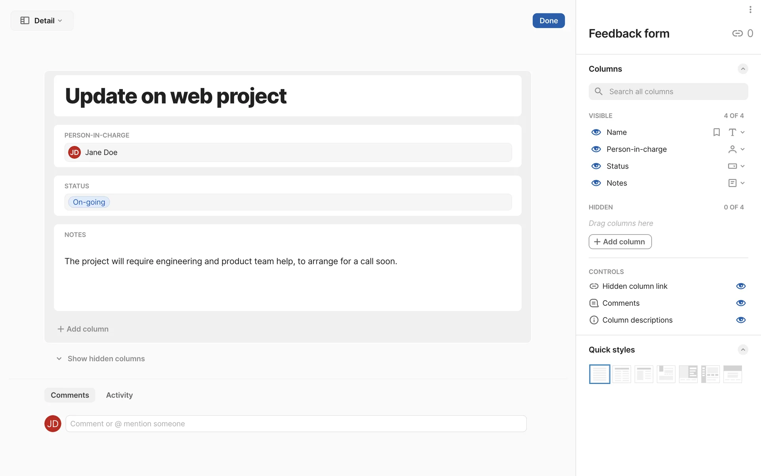Image resolution: width=761 pixels, height=476 pixels.
Task: Click the Hidden column link chain icon
Action: [594, 286]
